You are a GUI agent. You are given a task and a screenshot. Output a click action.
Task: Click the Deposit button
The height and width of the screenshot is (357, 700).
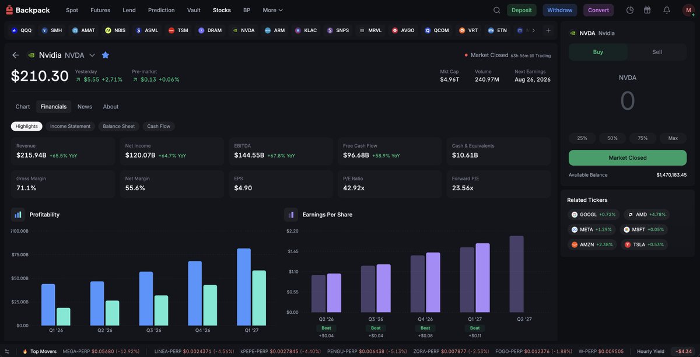pos(521,10)
